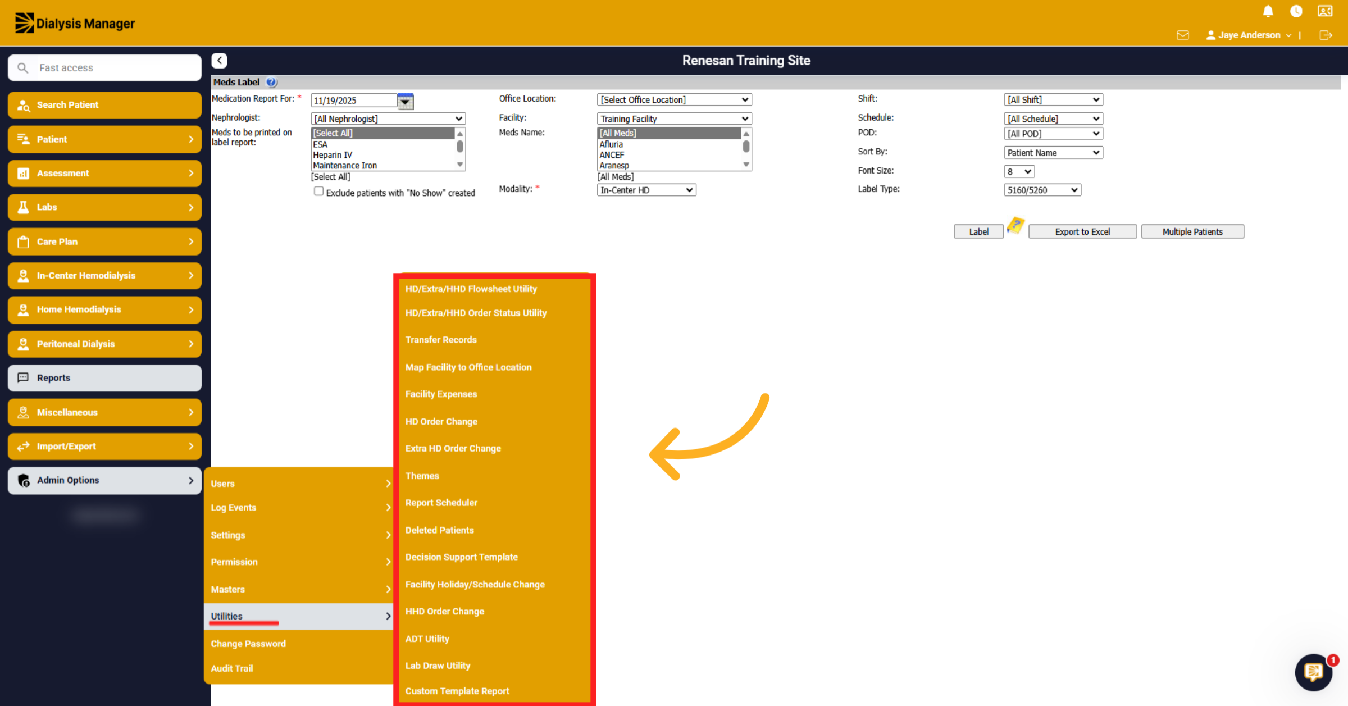Click the logout icon next to user name
Screen dimensions: 1348x706
(1326, 35)
